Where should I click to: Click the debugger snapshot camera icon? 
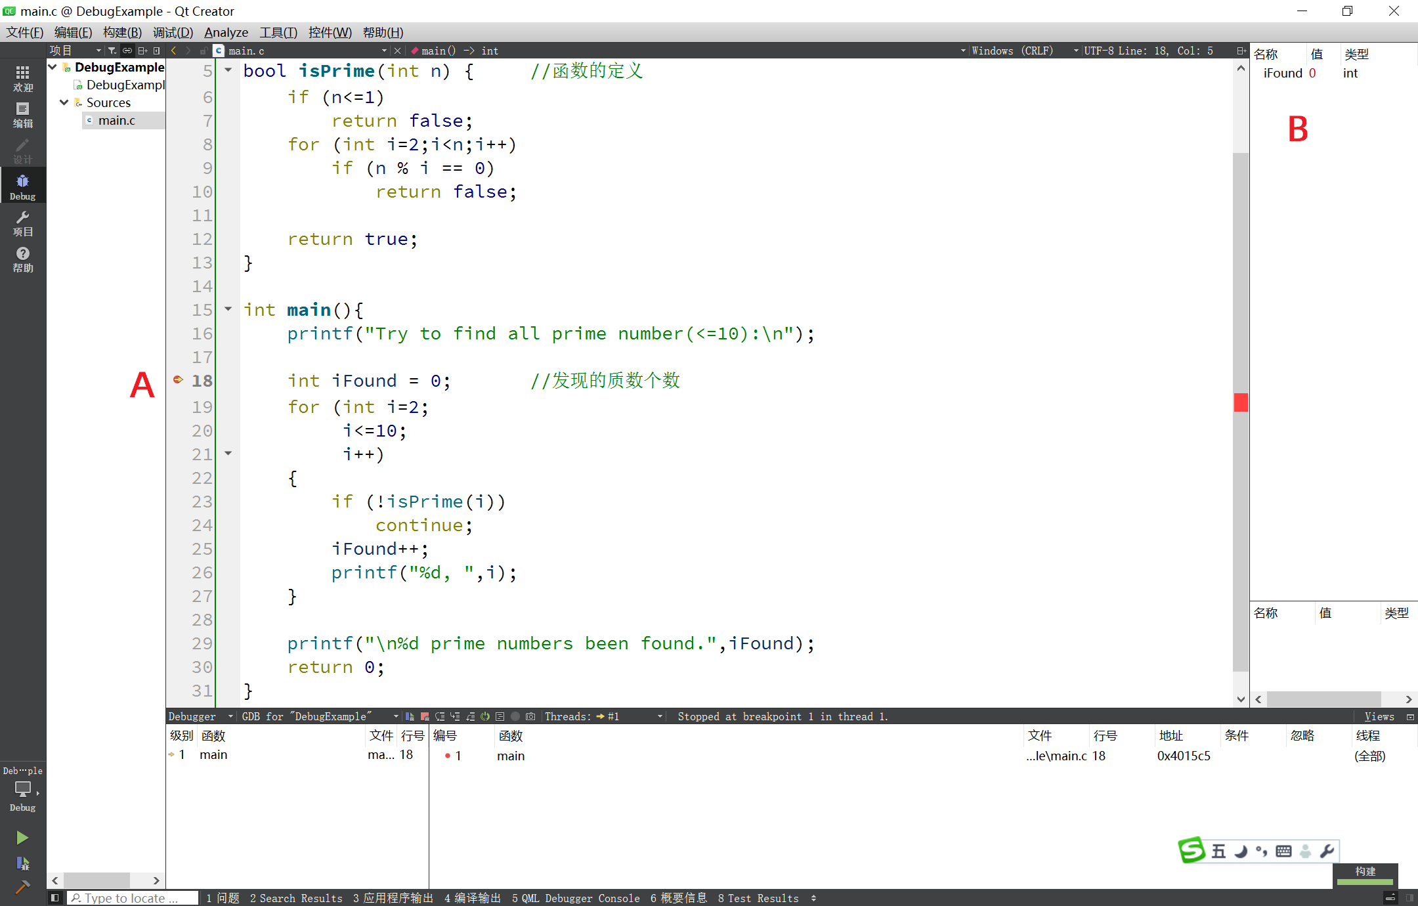530,716
